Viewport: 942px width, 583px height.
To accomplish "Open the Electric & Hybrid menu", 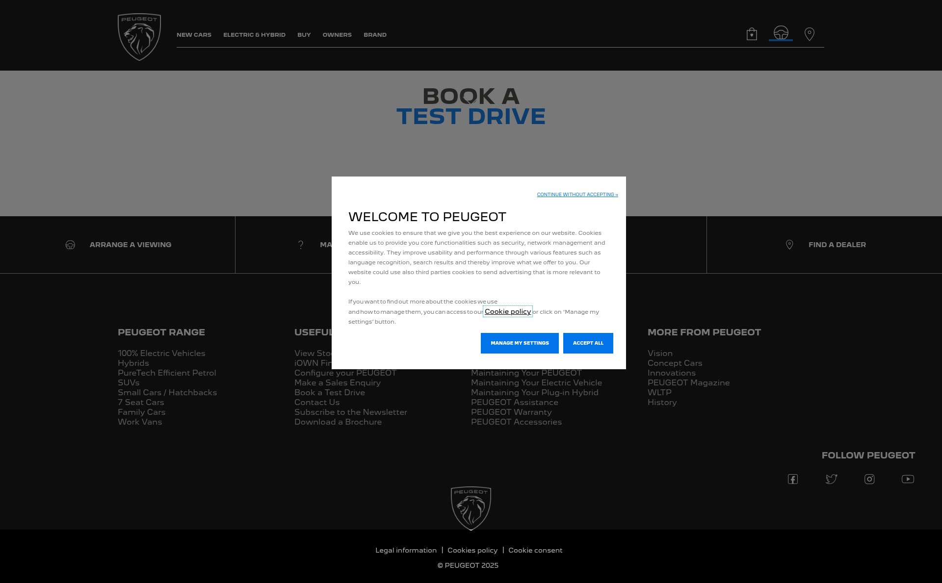I will 254,35.
